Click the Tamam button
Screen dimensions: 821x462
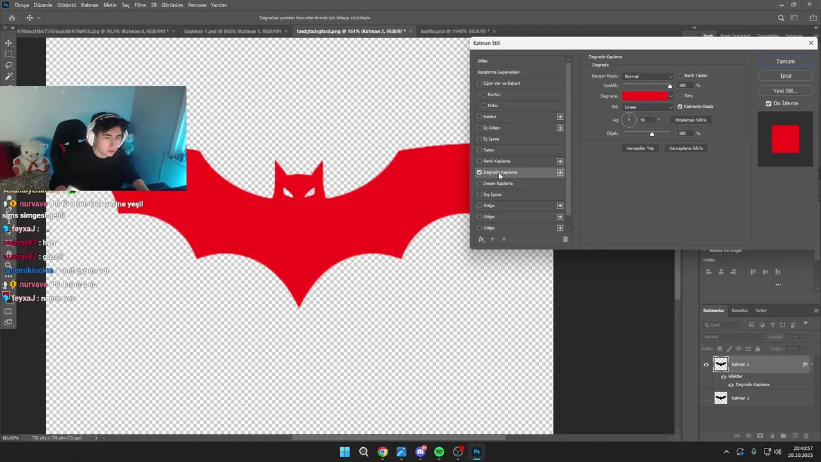tap(785, 62)
